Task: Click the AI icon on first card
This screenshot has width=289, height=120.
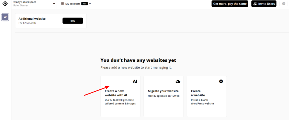Action: [135, 81]
